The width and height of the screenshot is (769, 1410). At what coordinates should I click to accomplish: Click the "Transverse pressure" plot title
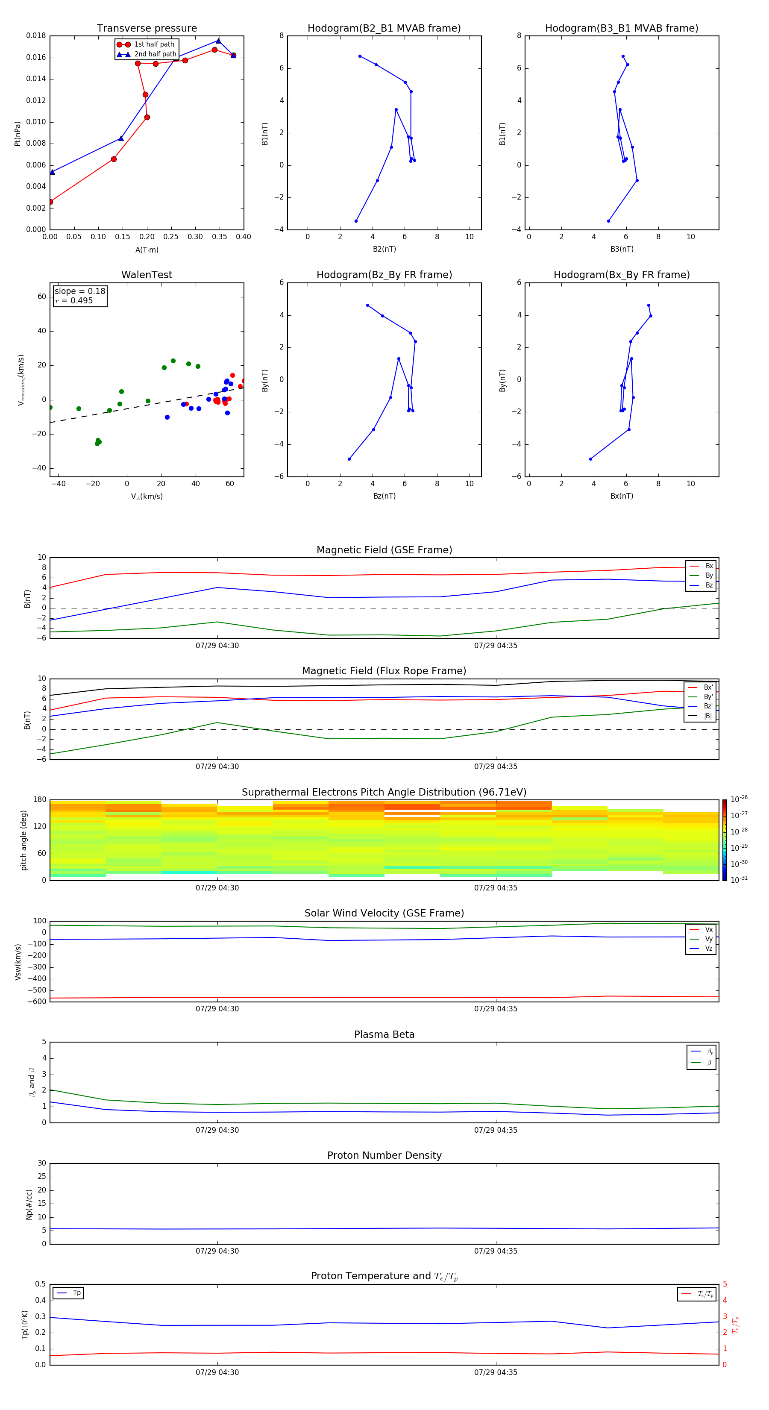147,29
